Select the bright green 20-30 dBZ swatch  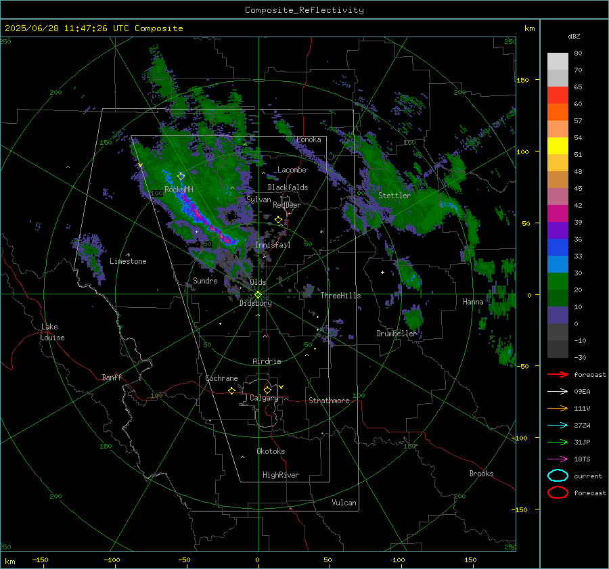(558, 281)
